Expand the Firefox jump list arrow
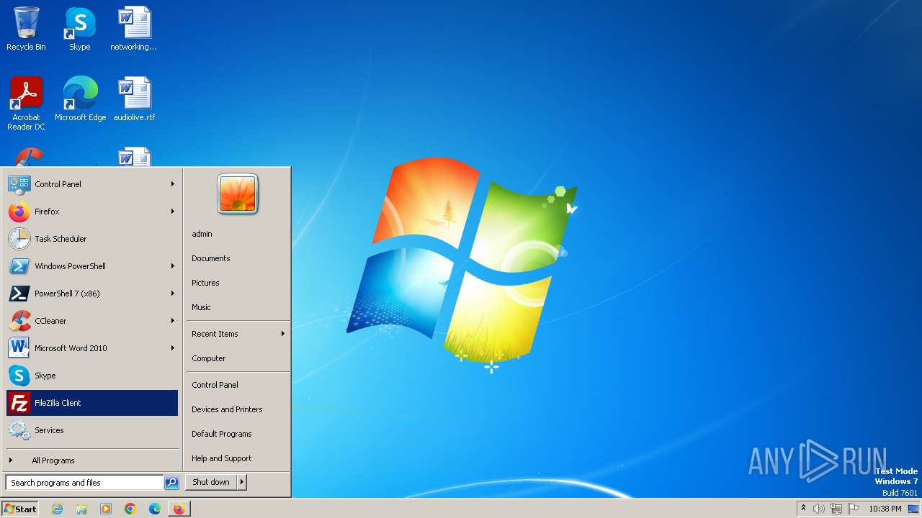Image resolution: width=922 pixels, height=518 pixels. pos(173,212)
